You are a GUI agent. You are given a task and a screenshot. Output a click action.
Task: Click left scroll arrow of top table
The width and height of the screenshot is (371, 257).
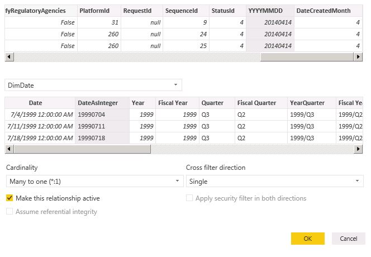pyautogui.click(x=8, y=57)
